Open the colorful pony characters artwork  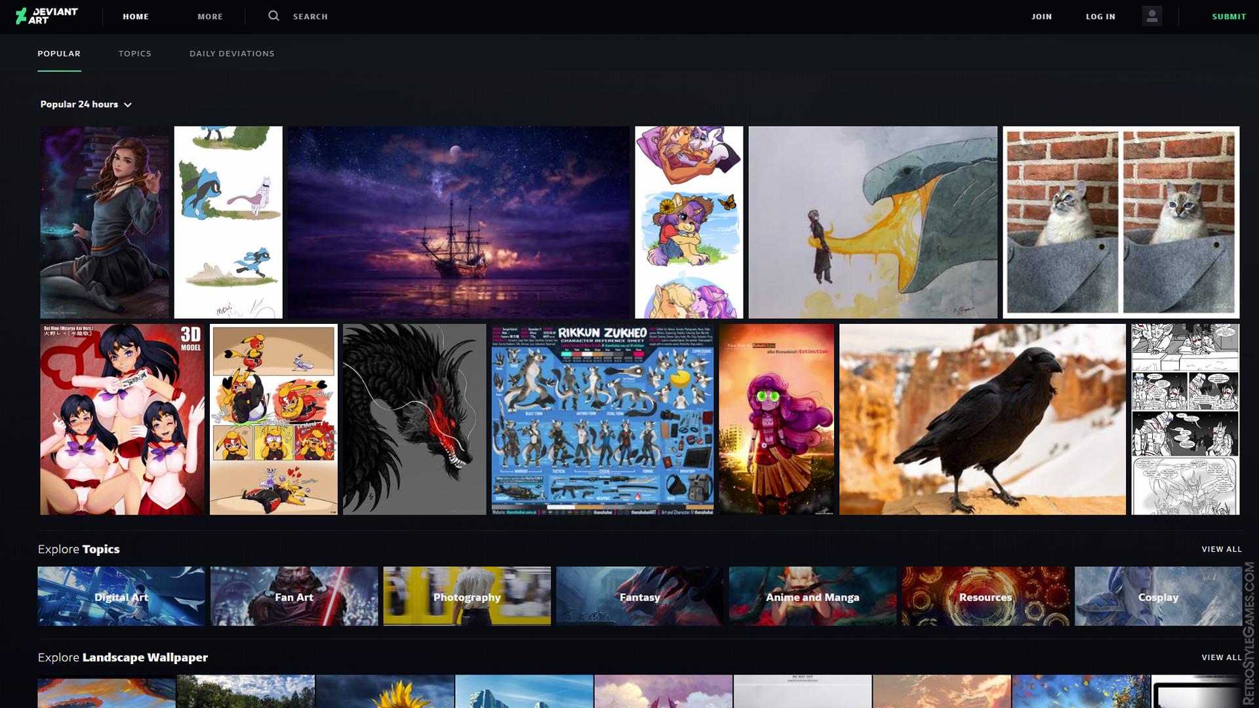[x=689, y=222]
